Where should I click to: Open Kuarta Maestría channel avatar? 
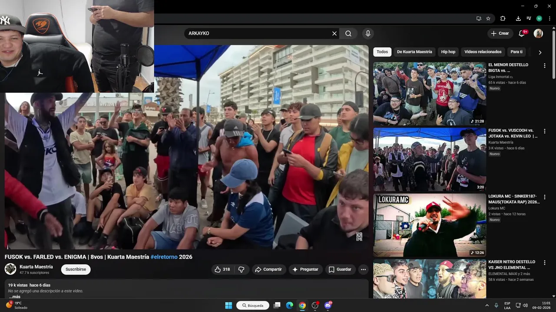10,269
